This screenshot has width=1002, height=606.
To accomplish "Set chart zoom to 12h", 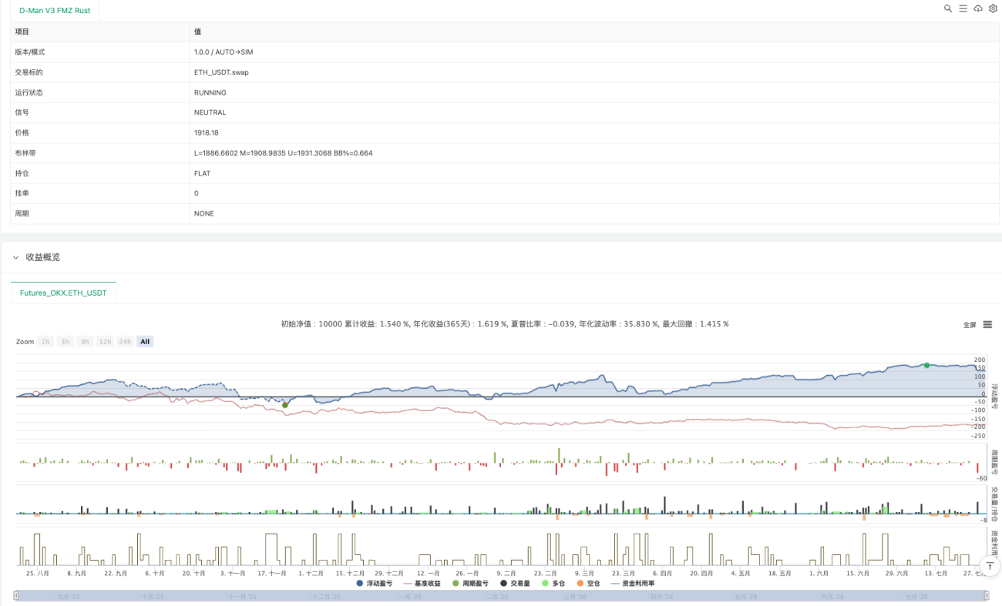I will click(x=104, y=341).
